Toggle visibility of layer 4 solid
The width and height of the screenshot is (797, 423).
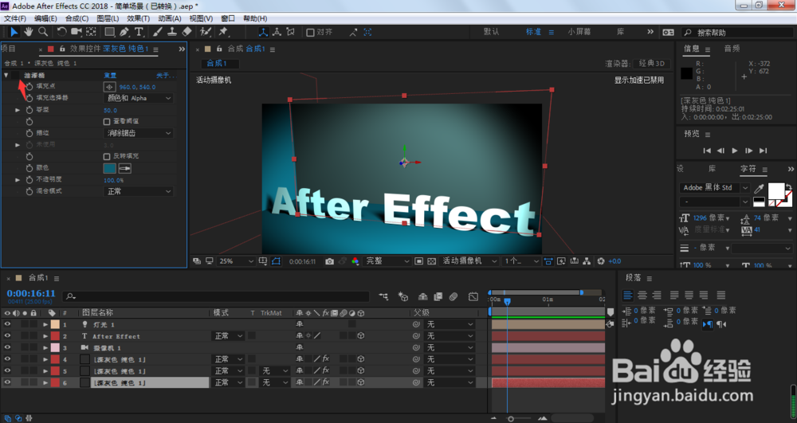7,359
